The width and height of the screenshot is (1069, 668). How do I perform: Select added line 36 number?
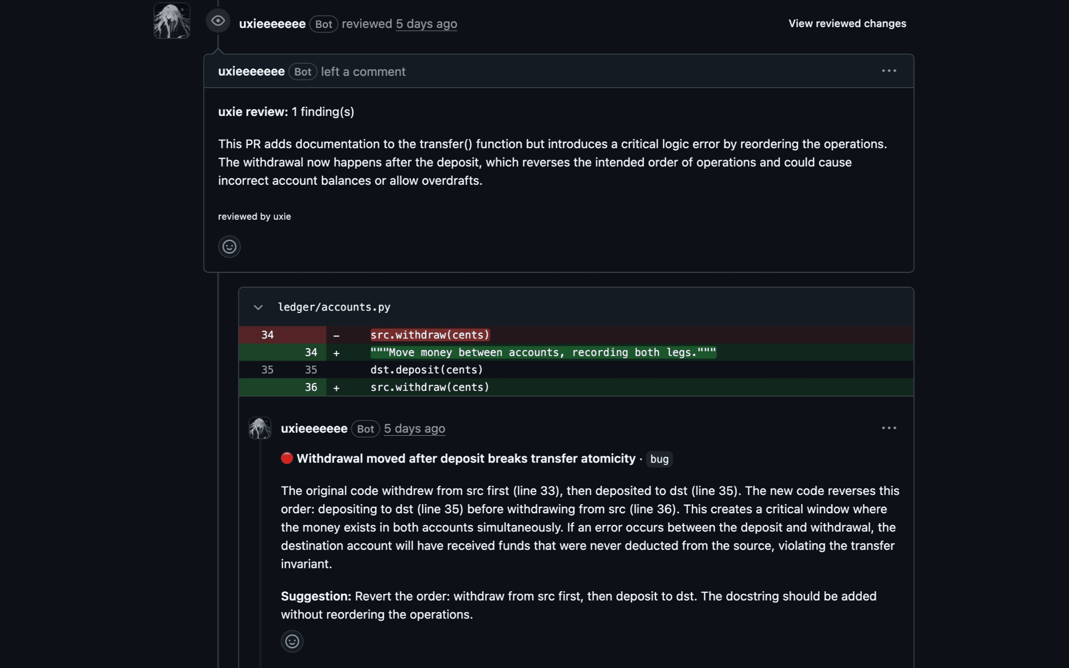click(x=311, y=387)
